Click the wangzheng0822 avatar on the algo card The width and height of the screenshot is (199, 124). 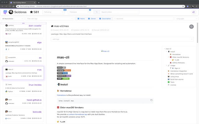pos(7,42)
